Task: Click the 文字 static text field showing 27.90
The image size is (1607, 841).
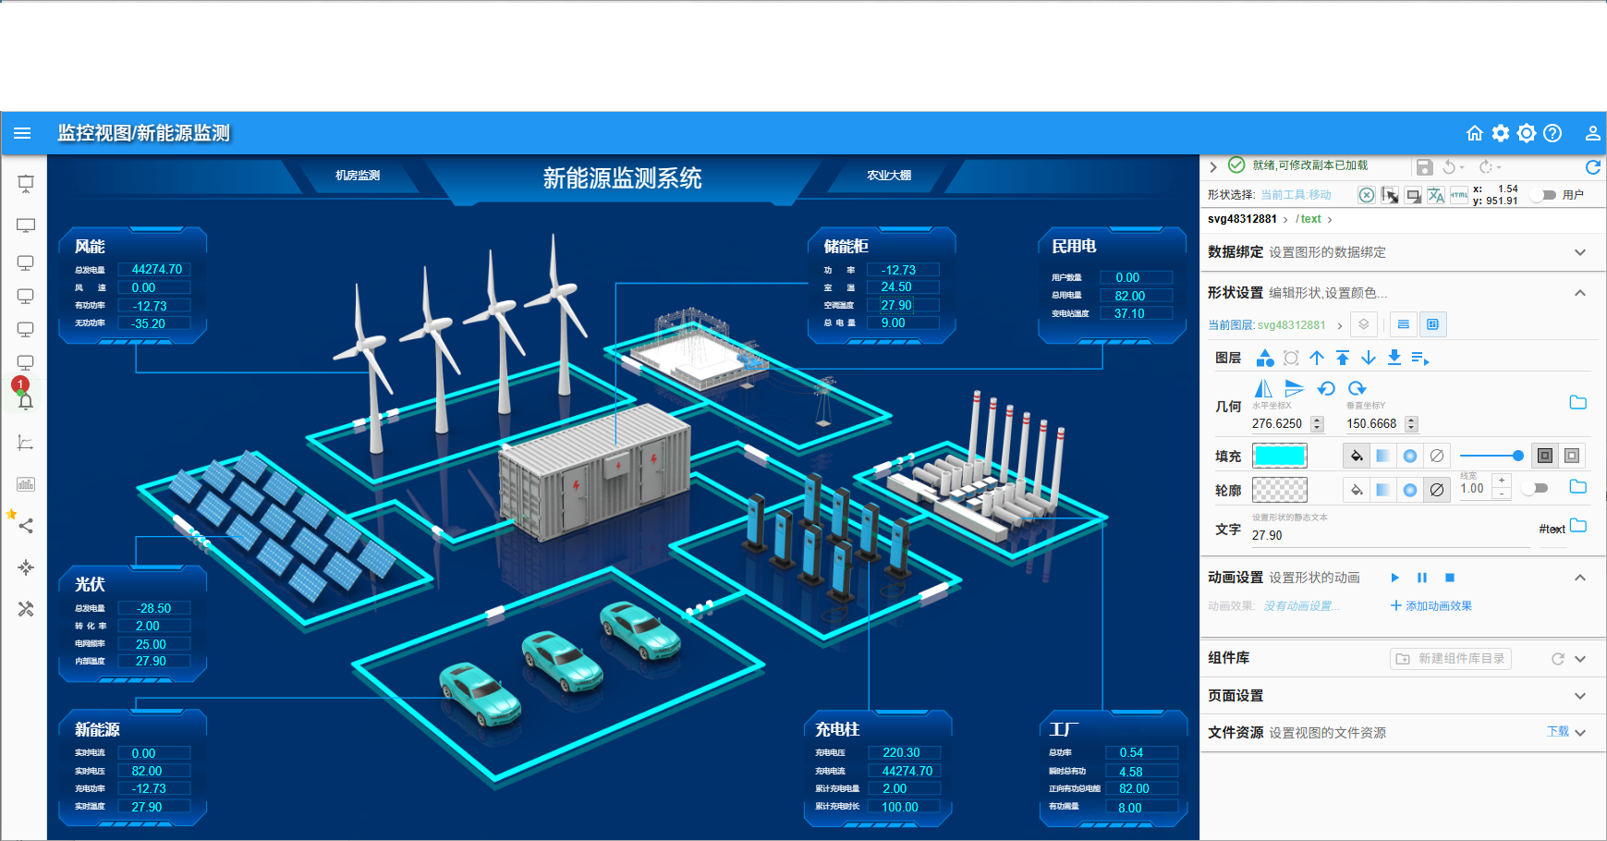Action: click(1386, 535)
